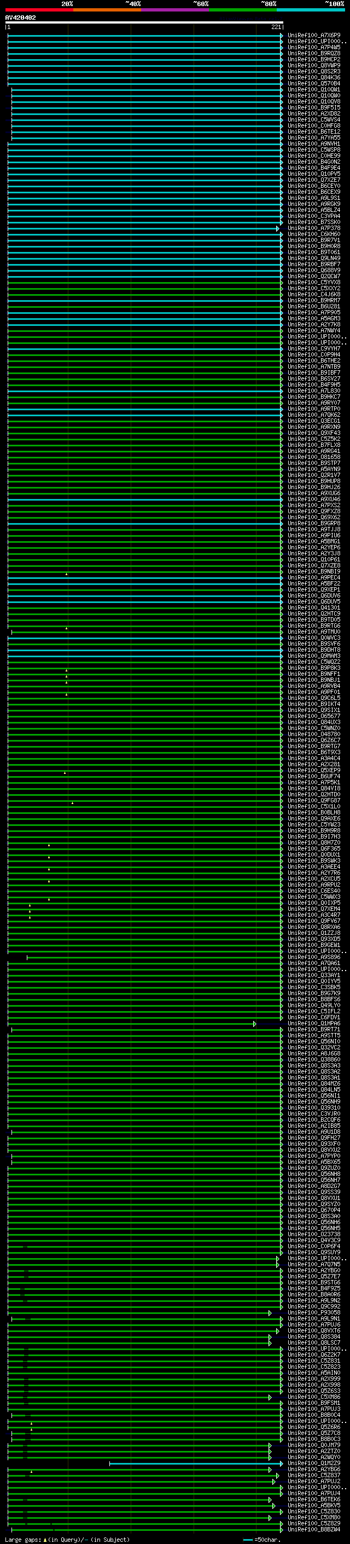The height and width of the screenshot is (1544, 350).
Task: Open hit UniRef100_A9L9S1
Action: click(x=313, y=198)
